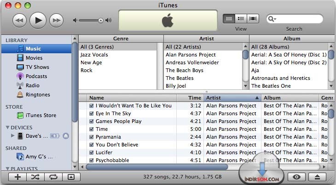Select Astronauts and Heretics album
This screenshot has height=185, width=336.
click(x=289, y=78)
